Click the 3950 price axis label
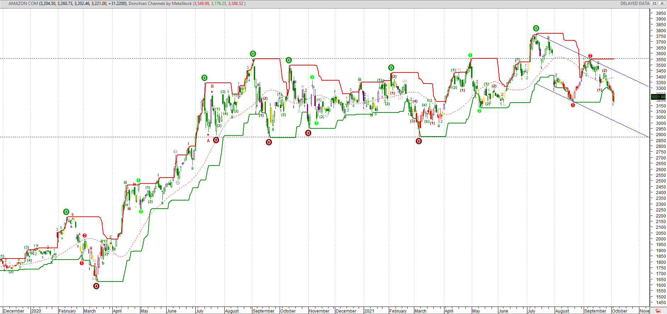 tap(661, 13)
